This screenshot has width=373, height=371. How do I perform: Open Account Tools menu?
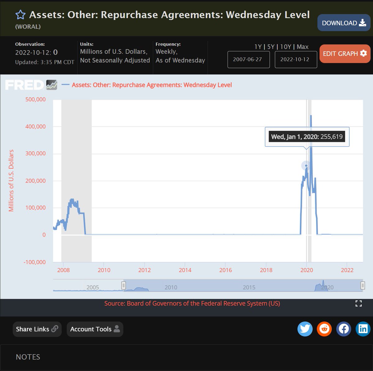coord(95,329)
